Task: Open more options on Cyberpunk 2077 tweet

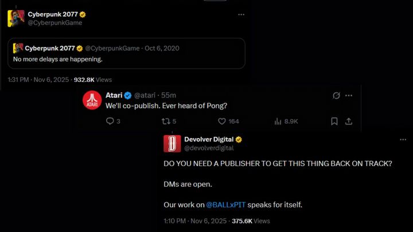Action: click(x=241, y=14)
